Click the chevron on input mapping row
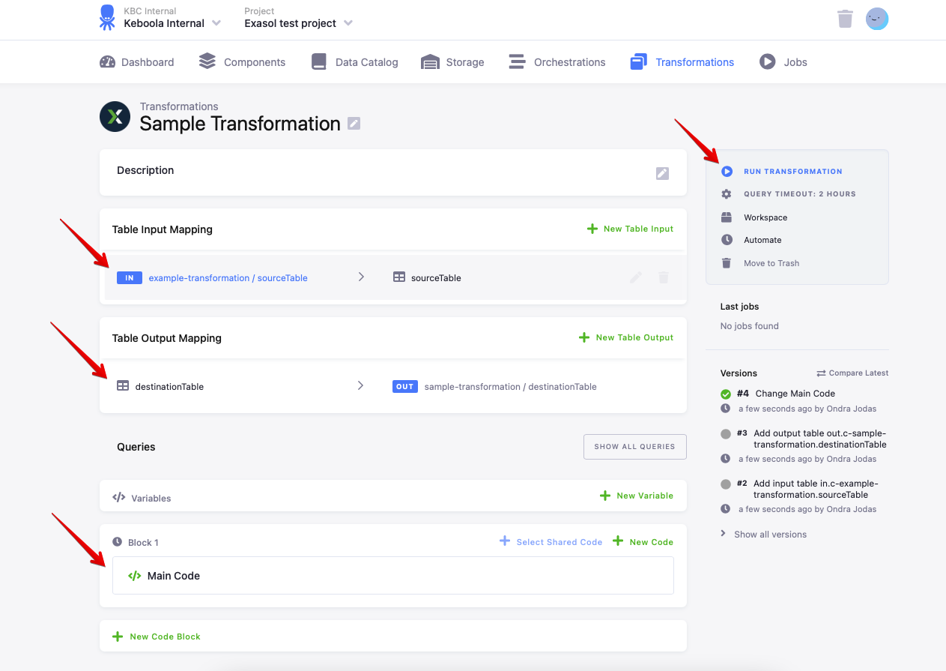 tap(361, 277)
